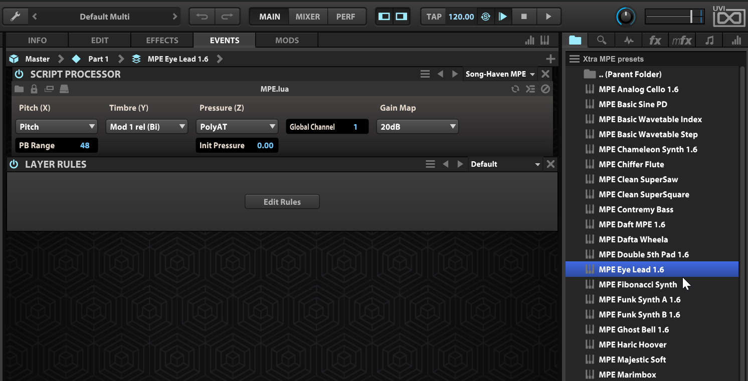Viewport: 748px width, 381px height.
Task: Select Master in the breadcrumb
Action: coord(38,59)
